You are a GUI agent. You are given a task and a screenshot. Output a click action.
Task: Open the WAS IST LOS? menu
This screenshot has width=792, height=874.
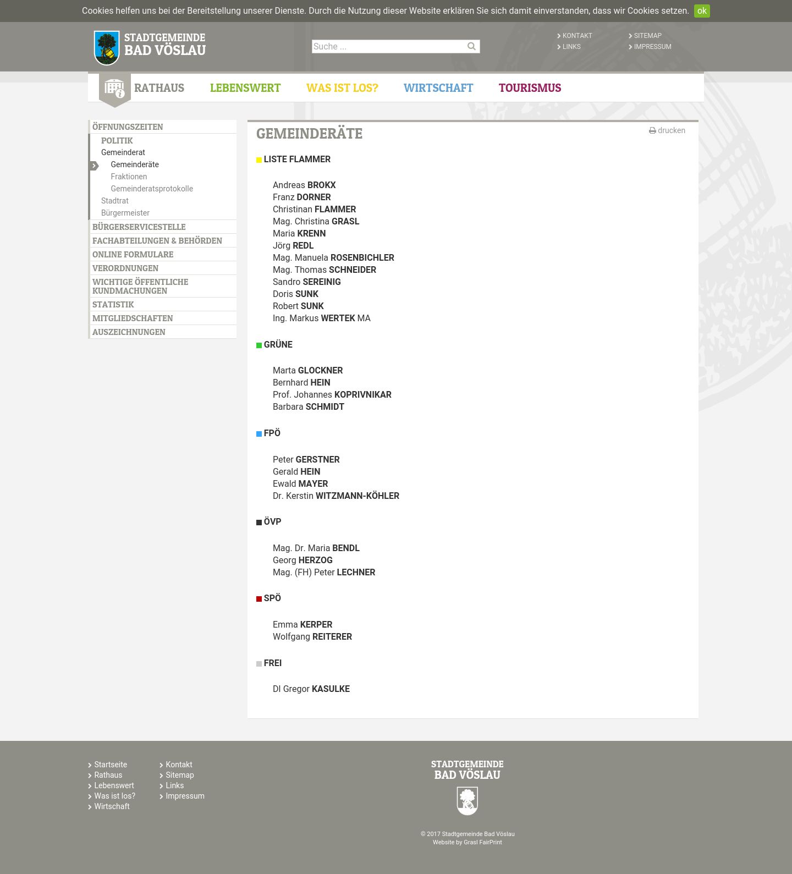tap(342, 88)
